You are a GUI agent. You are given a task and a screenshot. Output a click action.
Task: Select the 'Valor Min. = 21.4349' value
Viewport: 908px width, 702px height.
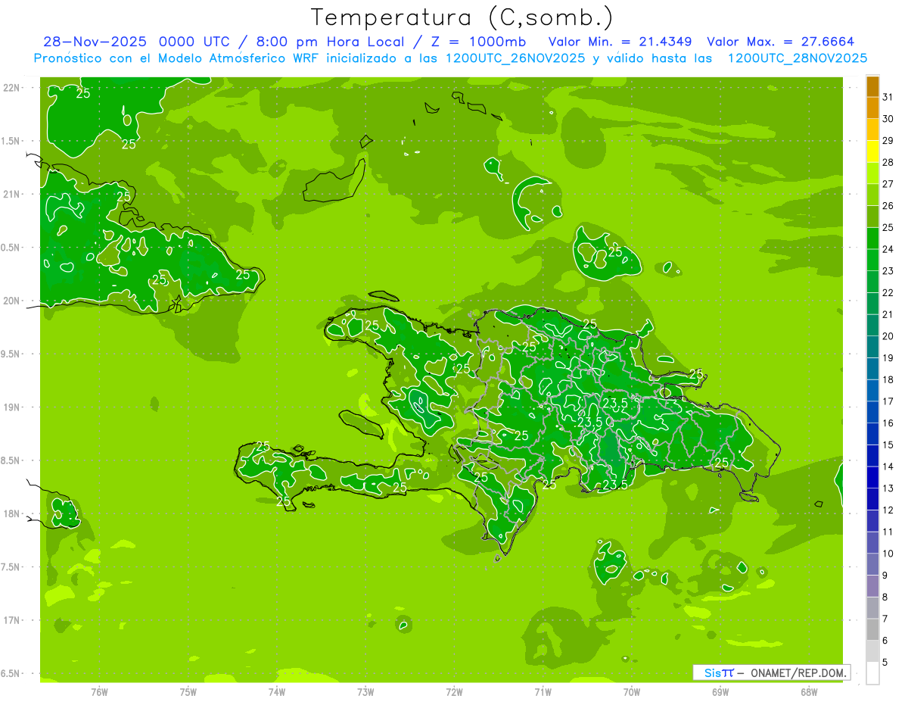pyautogui.click(x=622, y=42)
